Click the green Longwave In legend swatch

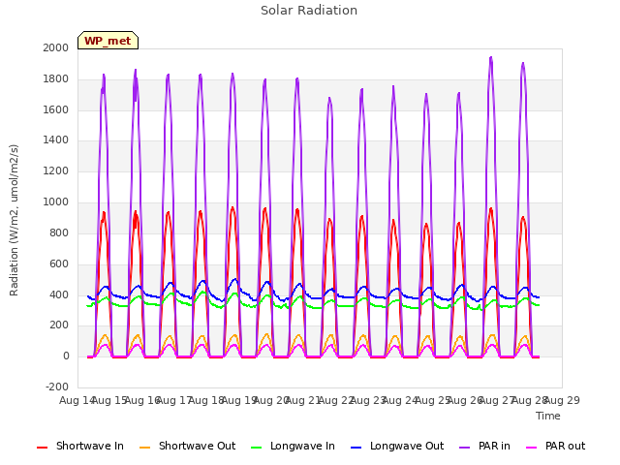[257, 448]
